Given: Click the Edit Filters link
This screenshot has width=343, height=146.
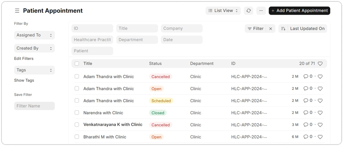Looking at the screenshot, I should tap(24, 58).
